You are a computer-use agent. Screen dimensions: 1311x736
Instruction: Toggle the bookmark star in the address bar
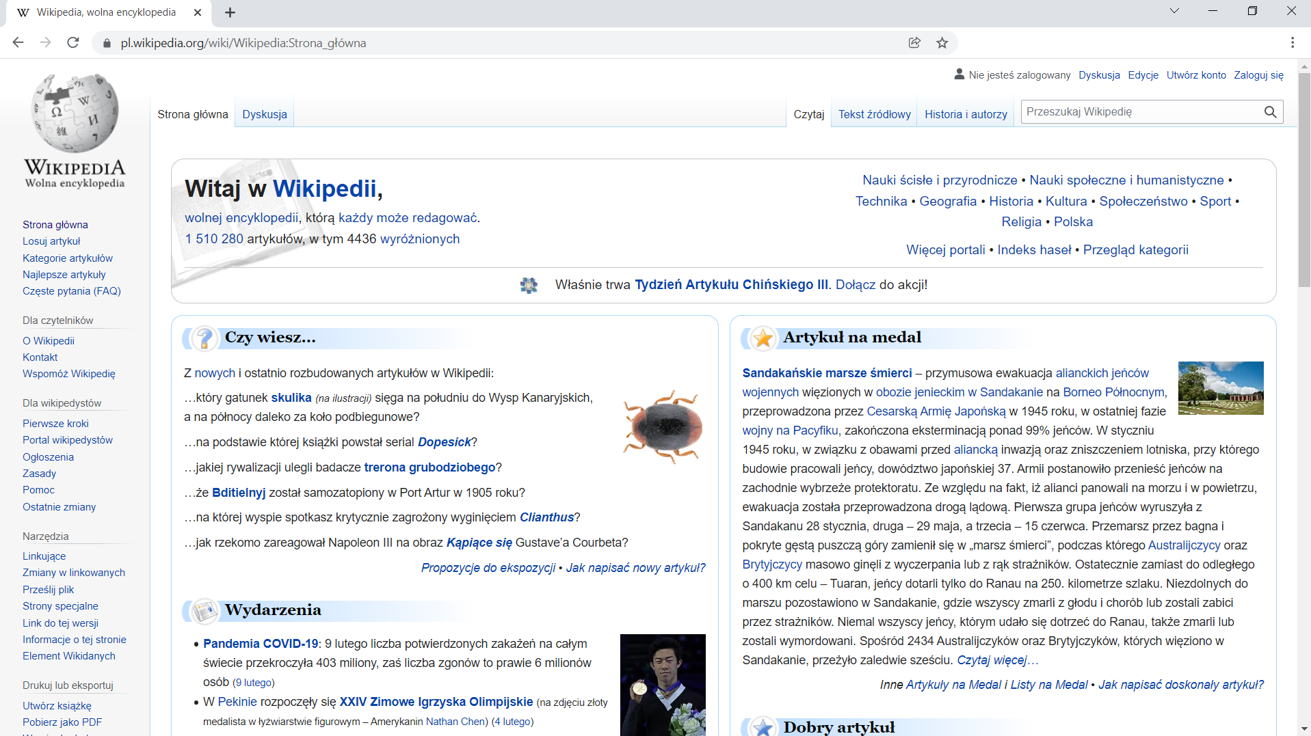point(942,42)
